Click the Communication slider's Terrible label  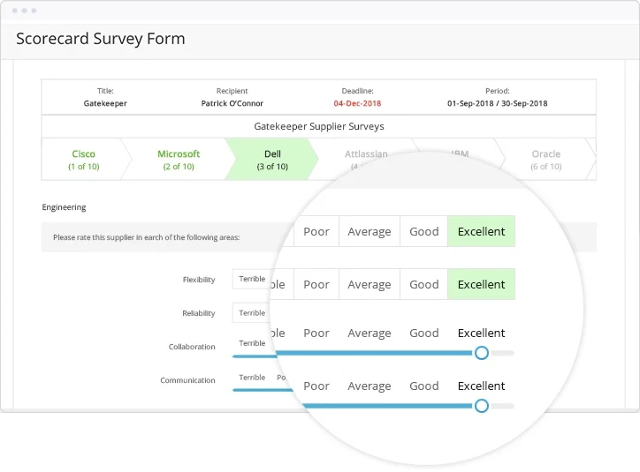coord(252,378)
